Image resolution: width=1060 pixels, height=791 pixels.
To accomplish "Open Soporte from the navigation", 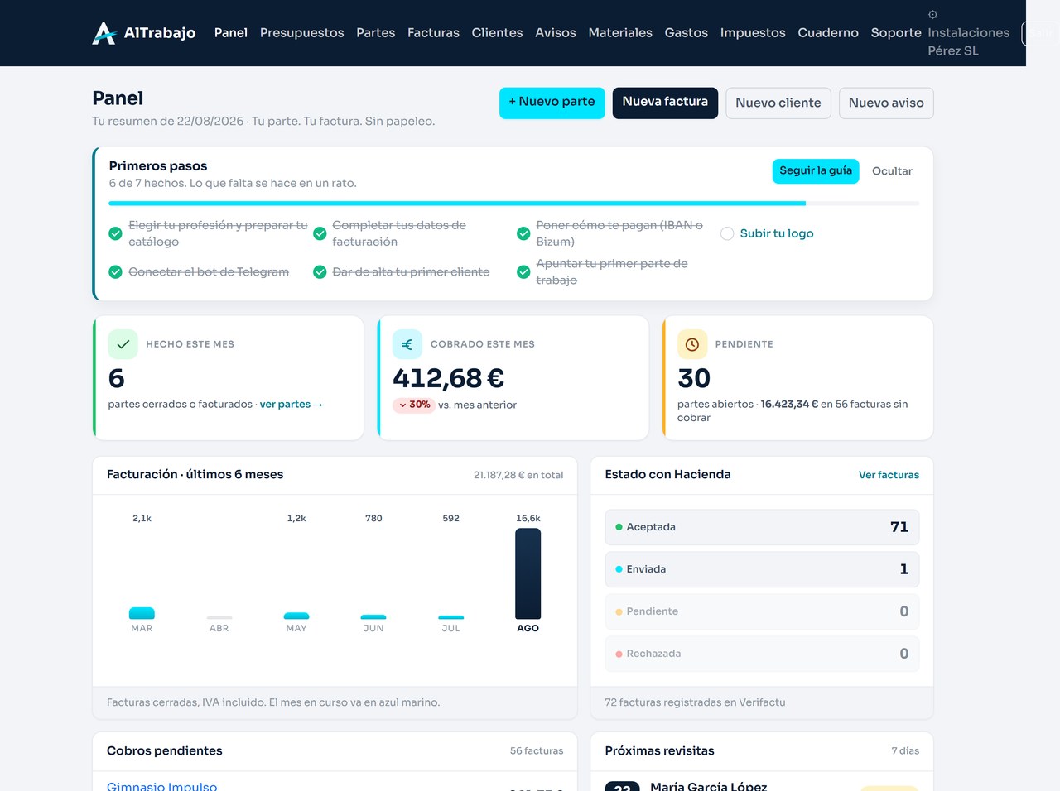I will tap(896, 33).
